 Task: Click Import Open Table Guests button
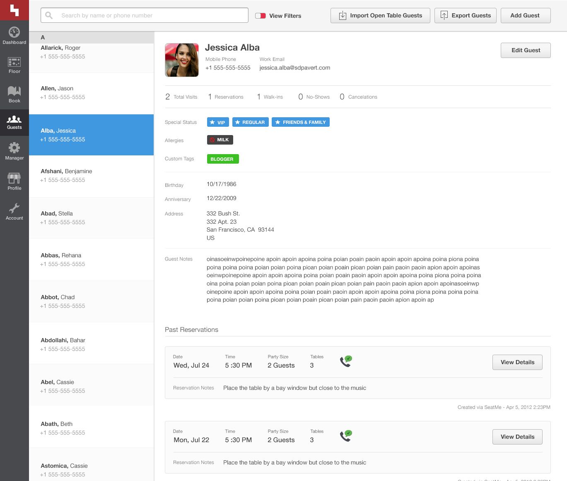[x=380, y=15]
